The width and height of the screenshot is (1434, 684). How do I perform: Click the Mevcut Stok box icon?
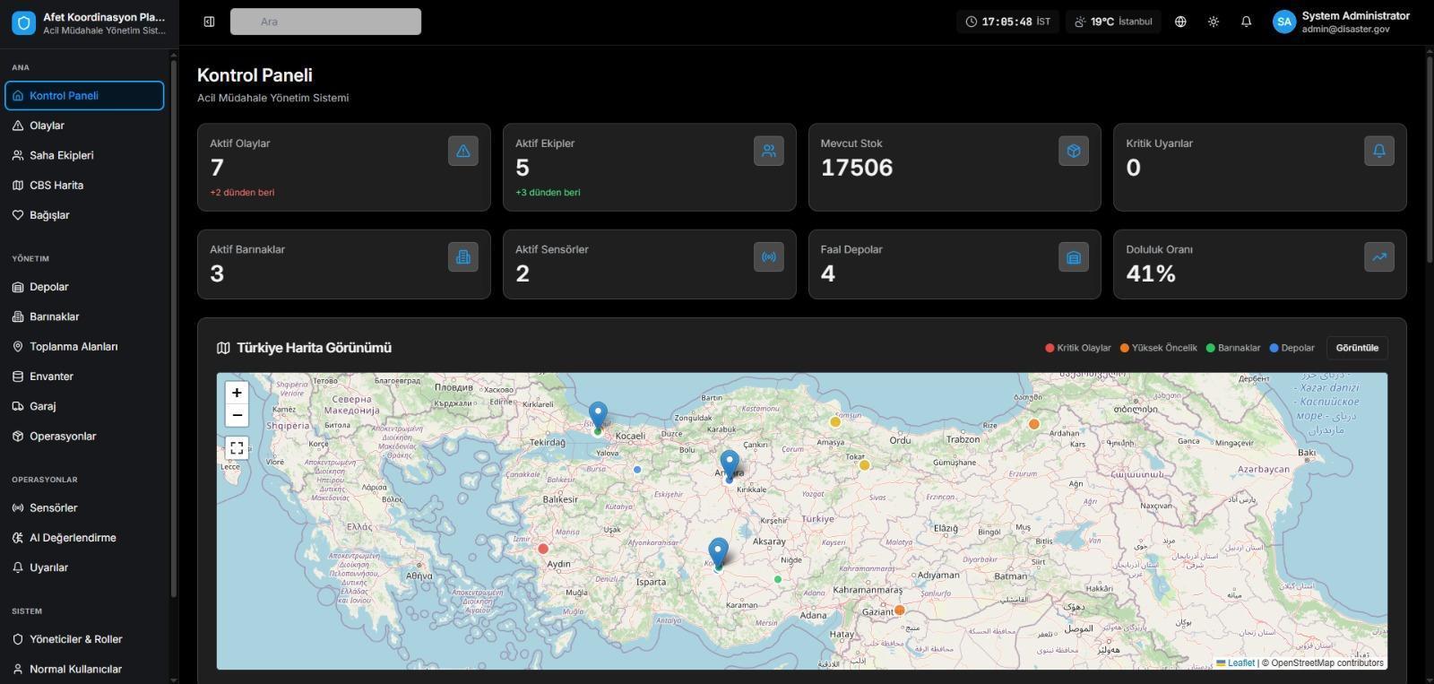1073,152
